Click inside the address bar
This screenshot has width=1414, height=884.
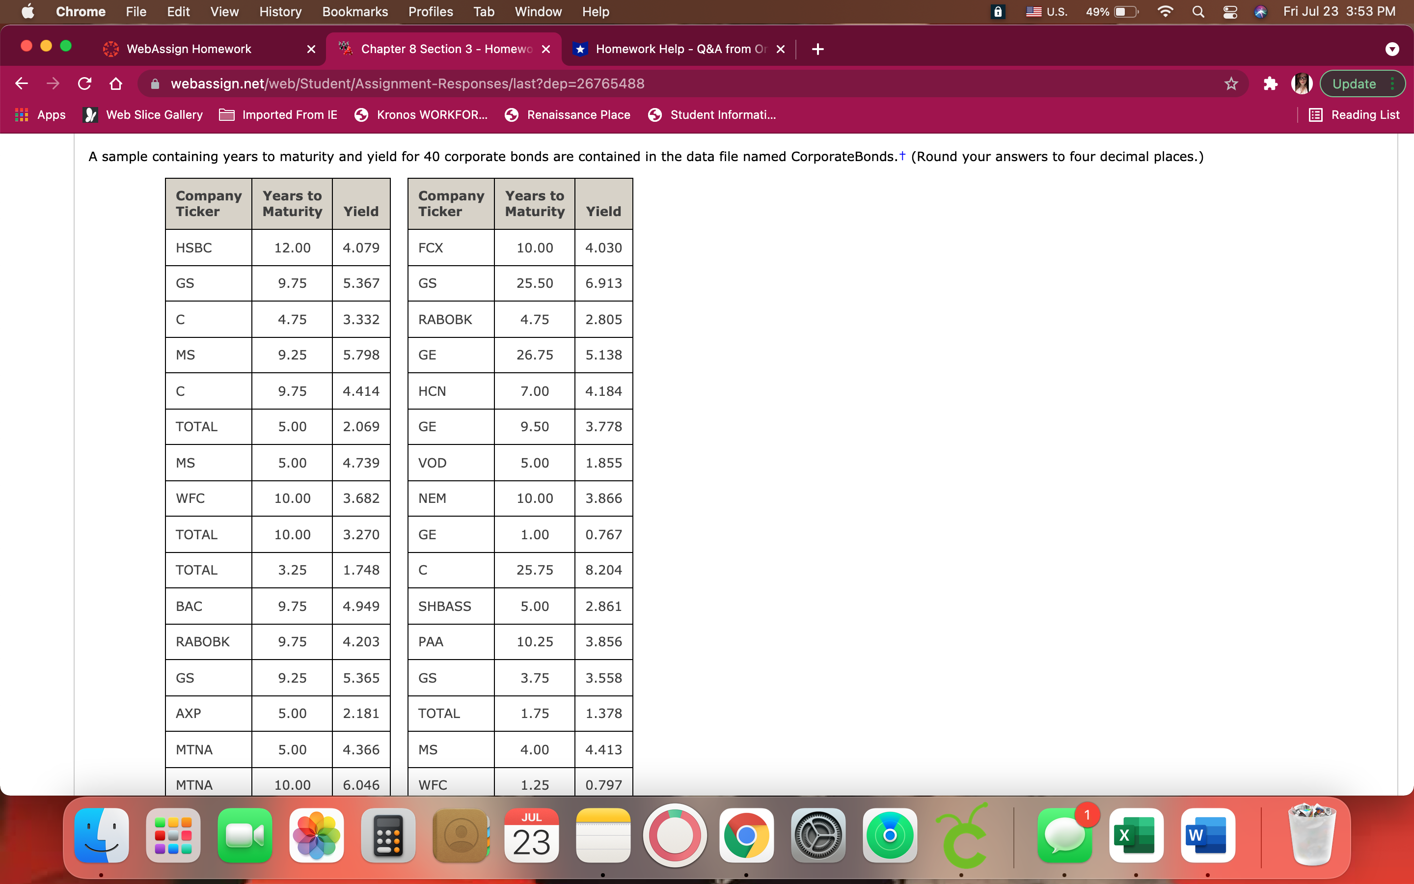pos(409,83)
